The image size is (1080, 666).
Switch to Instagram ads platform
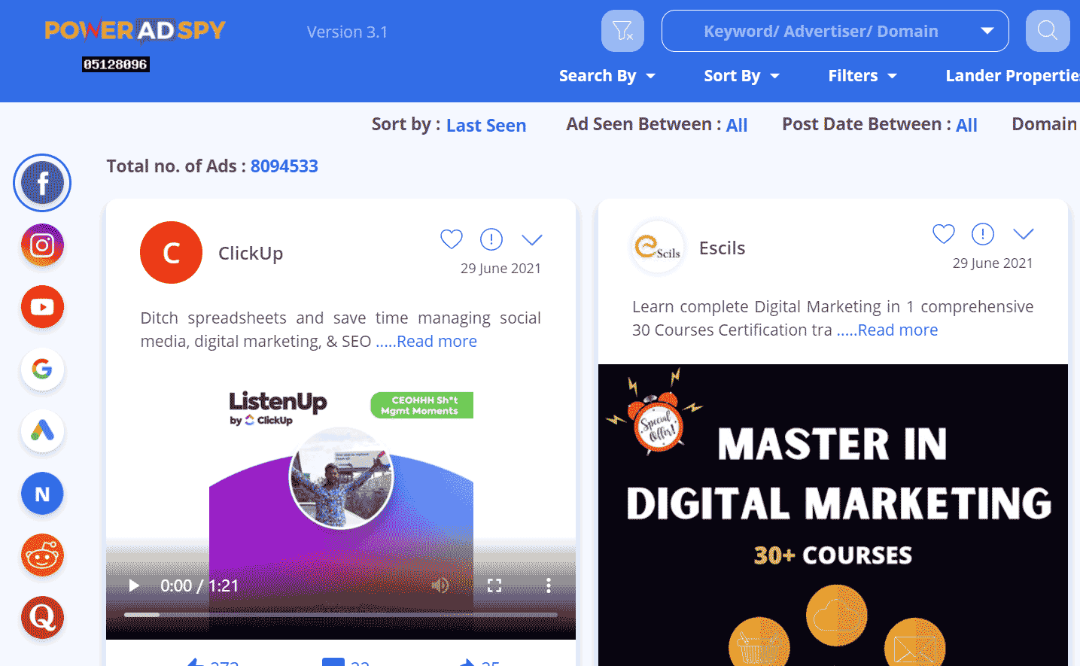click(x=42, y=245)
